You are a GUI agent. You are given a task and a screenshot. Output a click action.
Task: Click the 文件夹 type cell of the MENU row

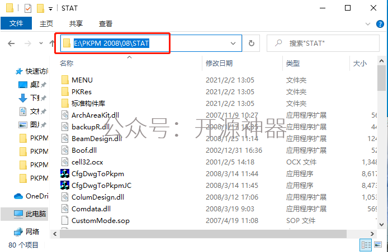(x=296, y=80)
